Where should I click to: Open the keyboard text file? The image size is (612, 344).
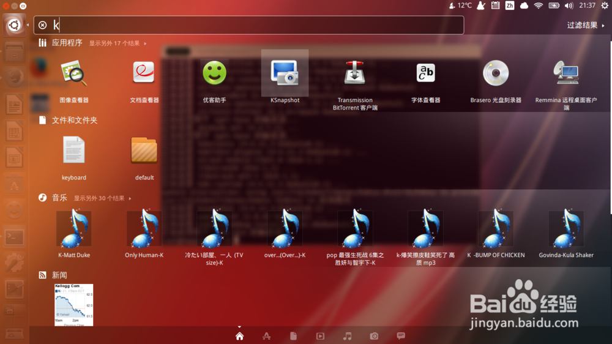tap(74, 151)
